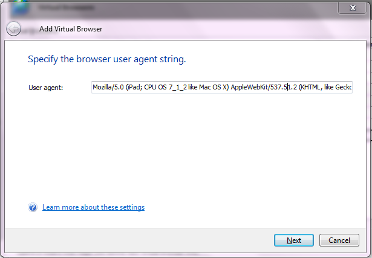Proceed with the Next button
Viewport: 372px width, 258px height.
coord(294,240)
